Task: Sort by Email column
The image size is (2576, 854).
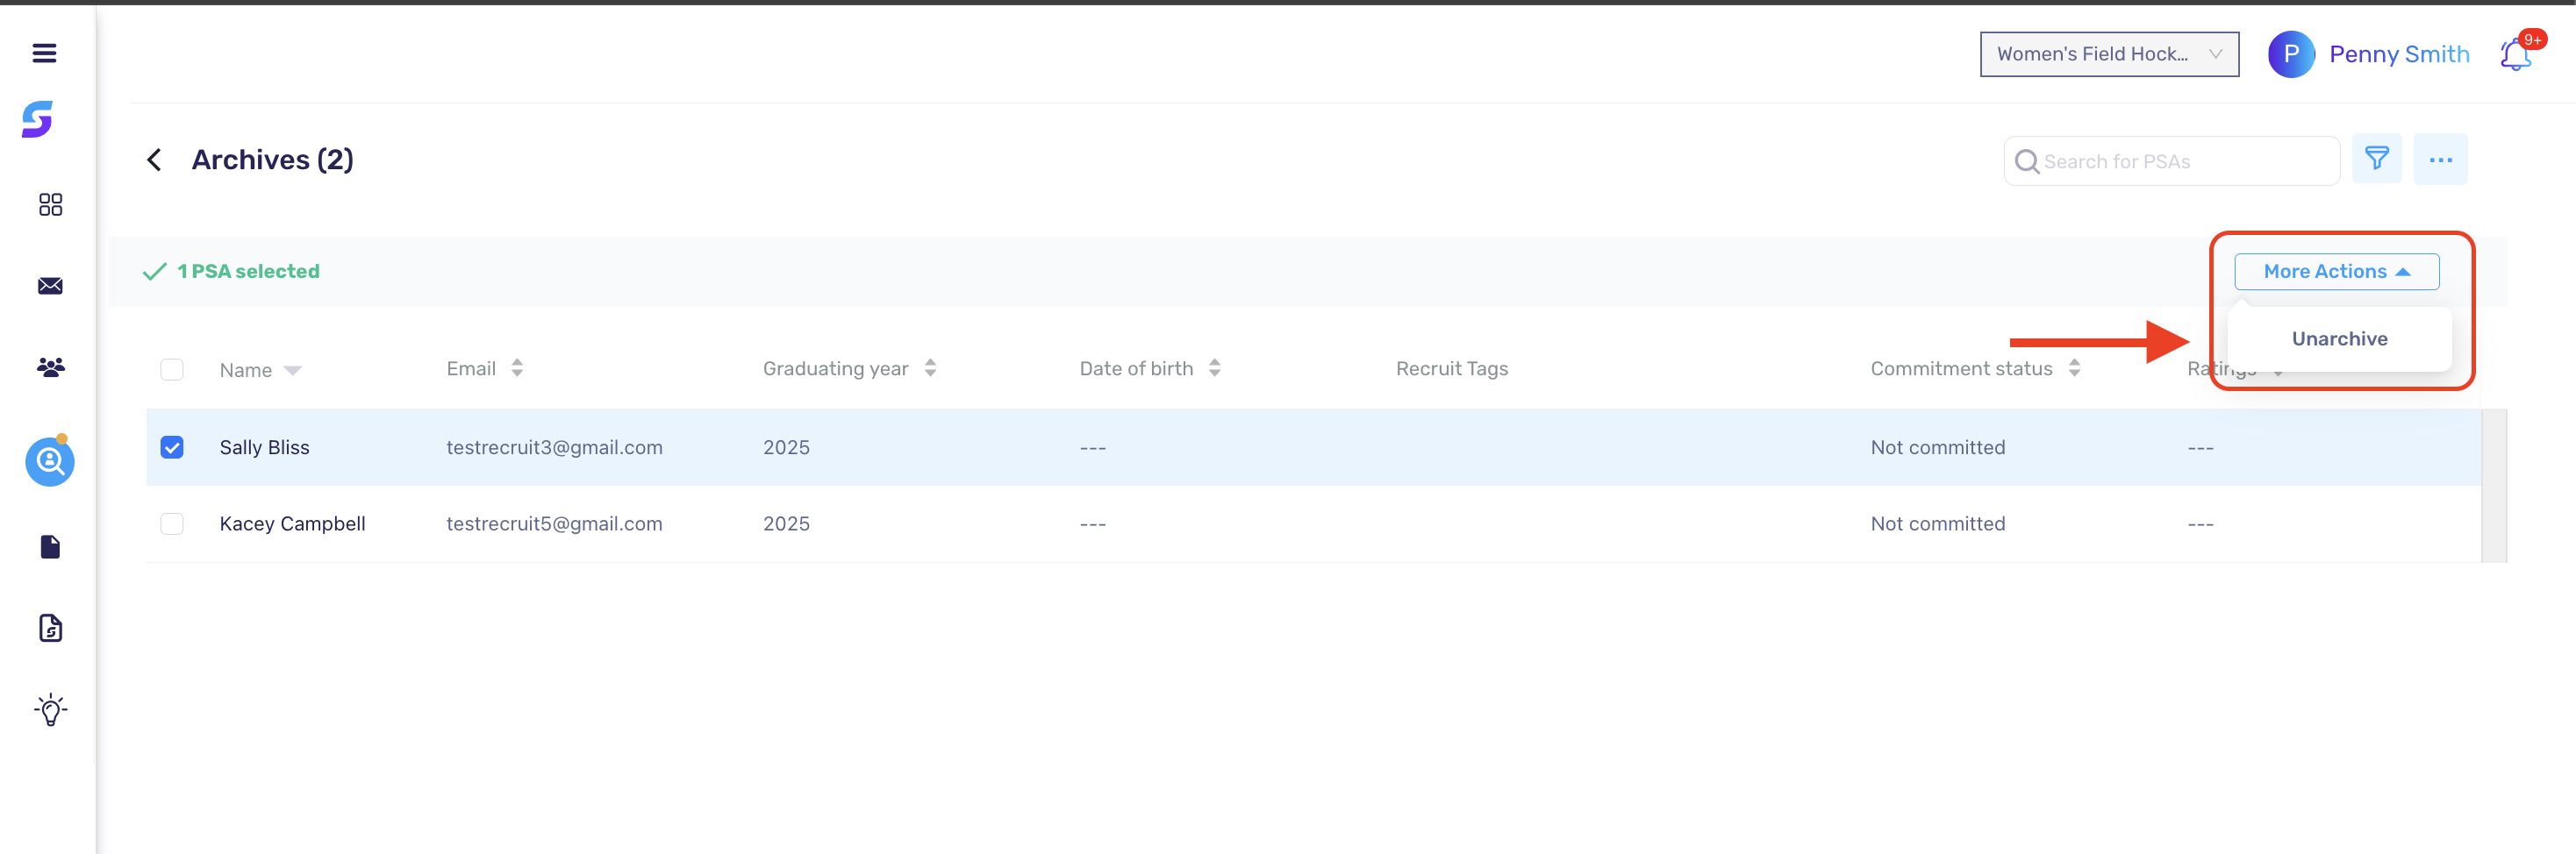Action: (517, 368)
